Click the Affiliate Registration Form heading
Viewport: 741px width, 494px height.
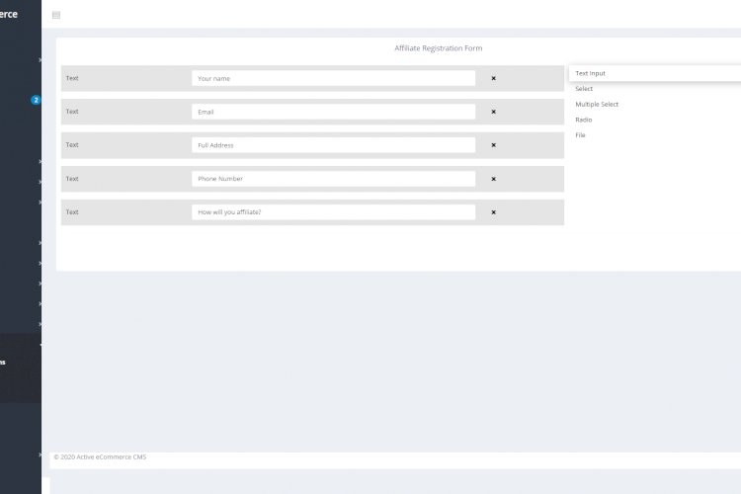click(x=438, y=48)
